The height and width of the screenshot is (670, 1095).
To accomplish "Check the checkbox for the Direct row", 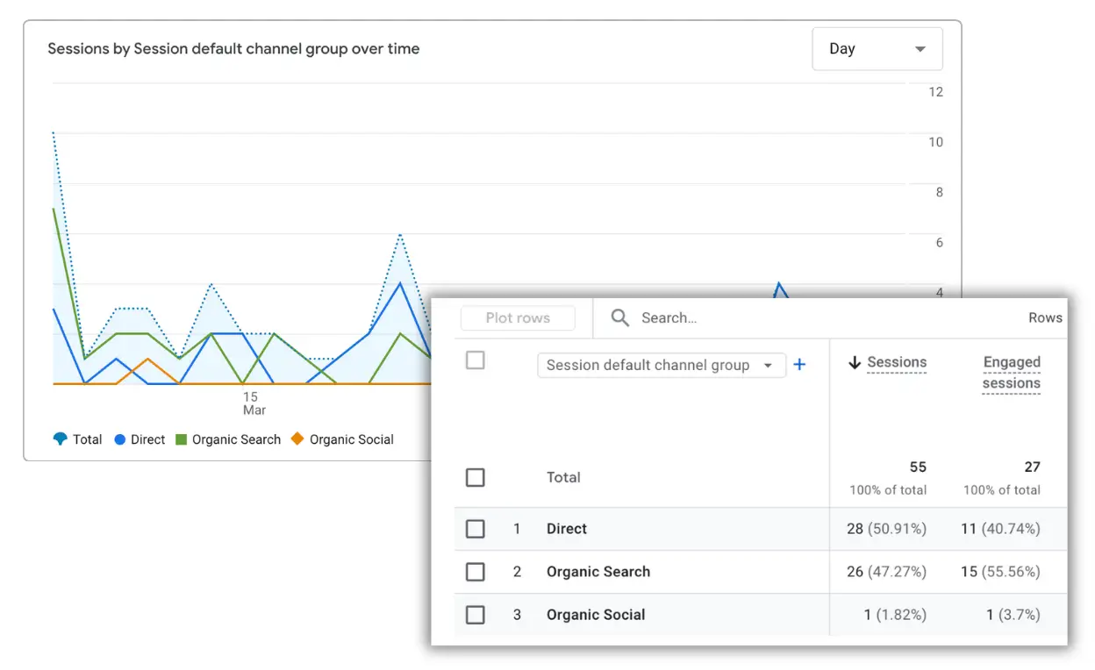I will click(475, 529).
